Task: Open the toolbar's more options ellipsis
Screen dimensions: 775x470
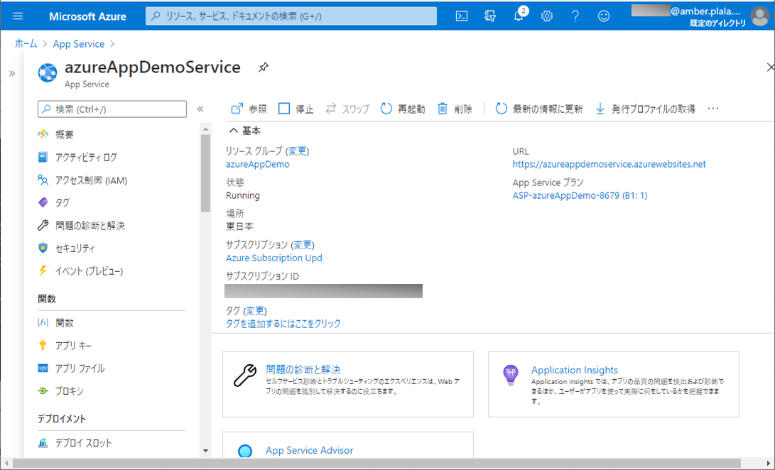Action: (x=713, y=109)
